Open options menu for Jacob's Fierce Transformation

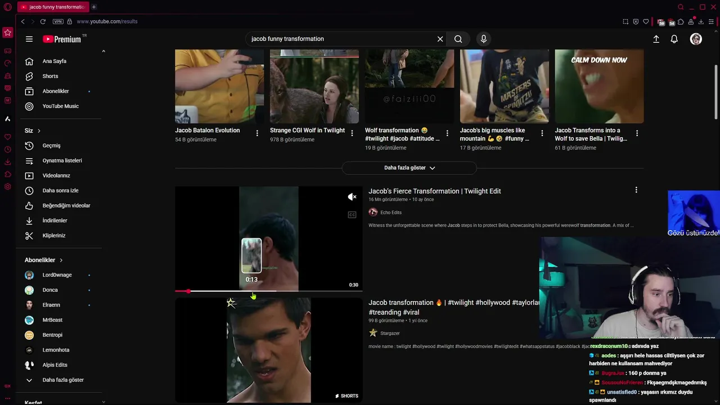pos(636,190)
